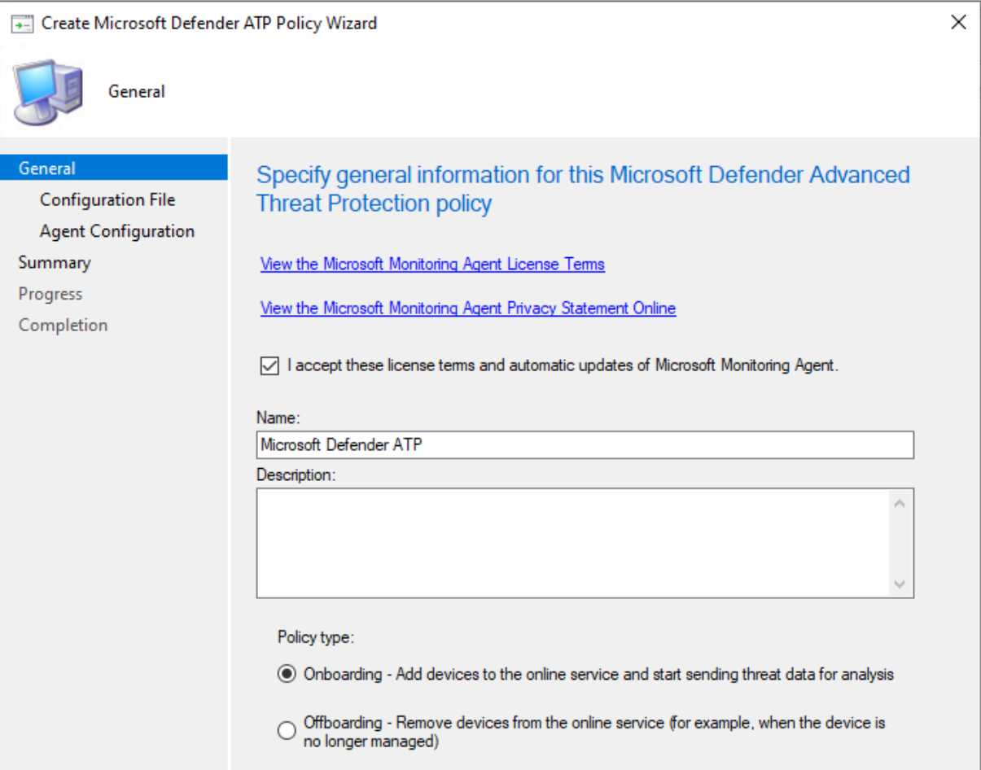Select the Microsoft Defender ATP name text
This screenshot has width=981, height=770.
click(342, 446)
